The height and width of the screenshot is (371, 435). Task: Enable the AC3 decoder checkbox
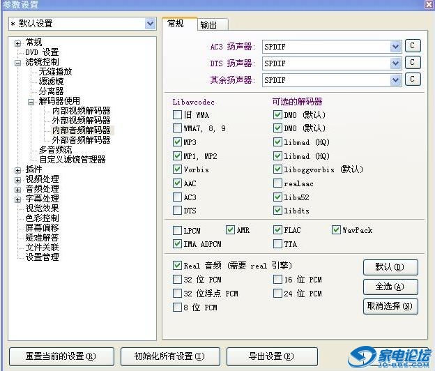(x=177, y=197)
